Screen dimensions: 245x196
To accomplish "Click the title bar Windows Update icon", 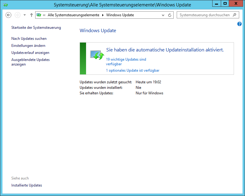I will point(6,5).
